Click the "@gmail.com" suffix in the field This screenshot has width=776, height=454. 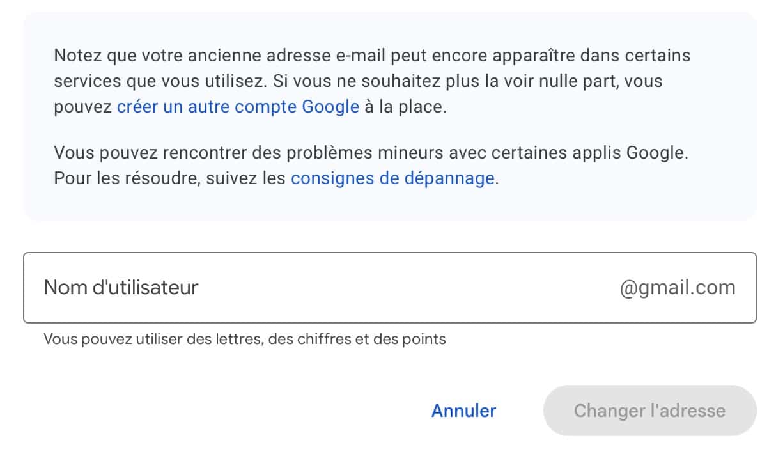(678, 288)
